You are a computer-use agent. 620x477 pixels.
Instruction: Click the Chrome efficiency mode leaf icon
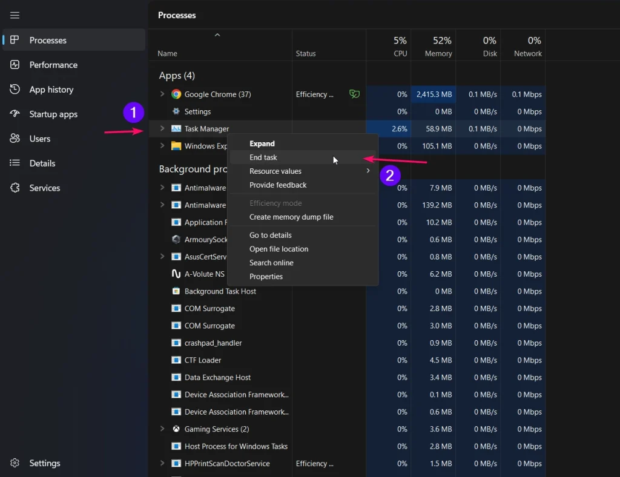354,94
